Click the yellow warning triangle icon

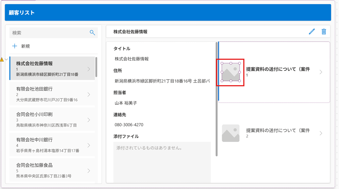click(2, 59)
